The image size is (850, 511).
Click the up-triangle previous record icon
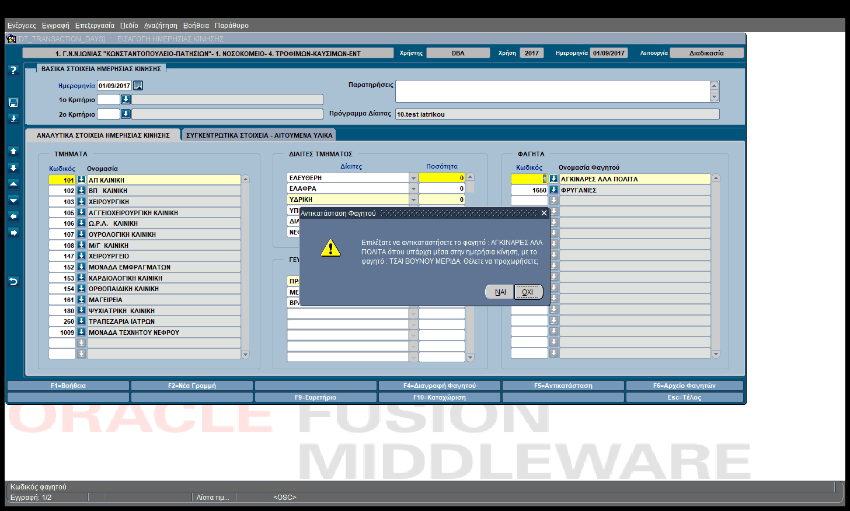pyautogui.click(x=13, y=184)
